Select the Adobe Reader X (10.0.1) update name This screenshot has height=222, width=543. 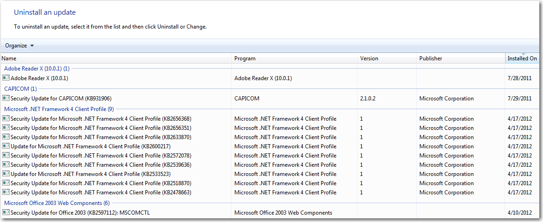coord(40,78)
